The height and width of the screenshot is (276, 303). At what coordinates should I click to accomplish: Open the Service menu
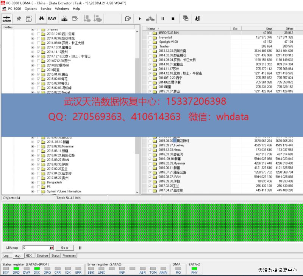pyautogui.click(x=46, y=9)
